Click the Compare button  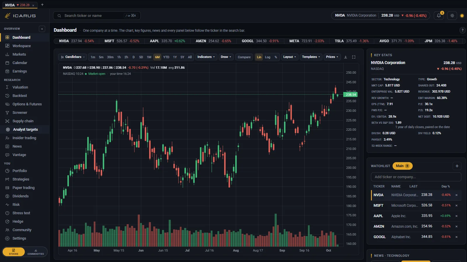click(x=244, y=57)
